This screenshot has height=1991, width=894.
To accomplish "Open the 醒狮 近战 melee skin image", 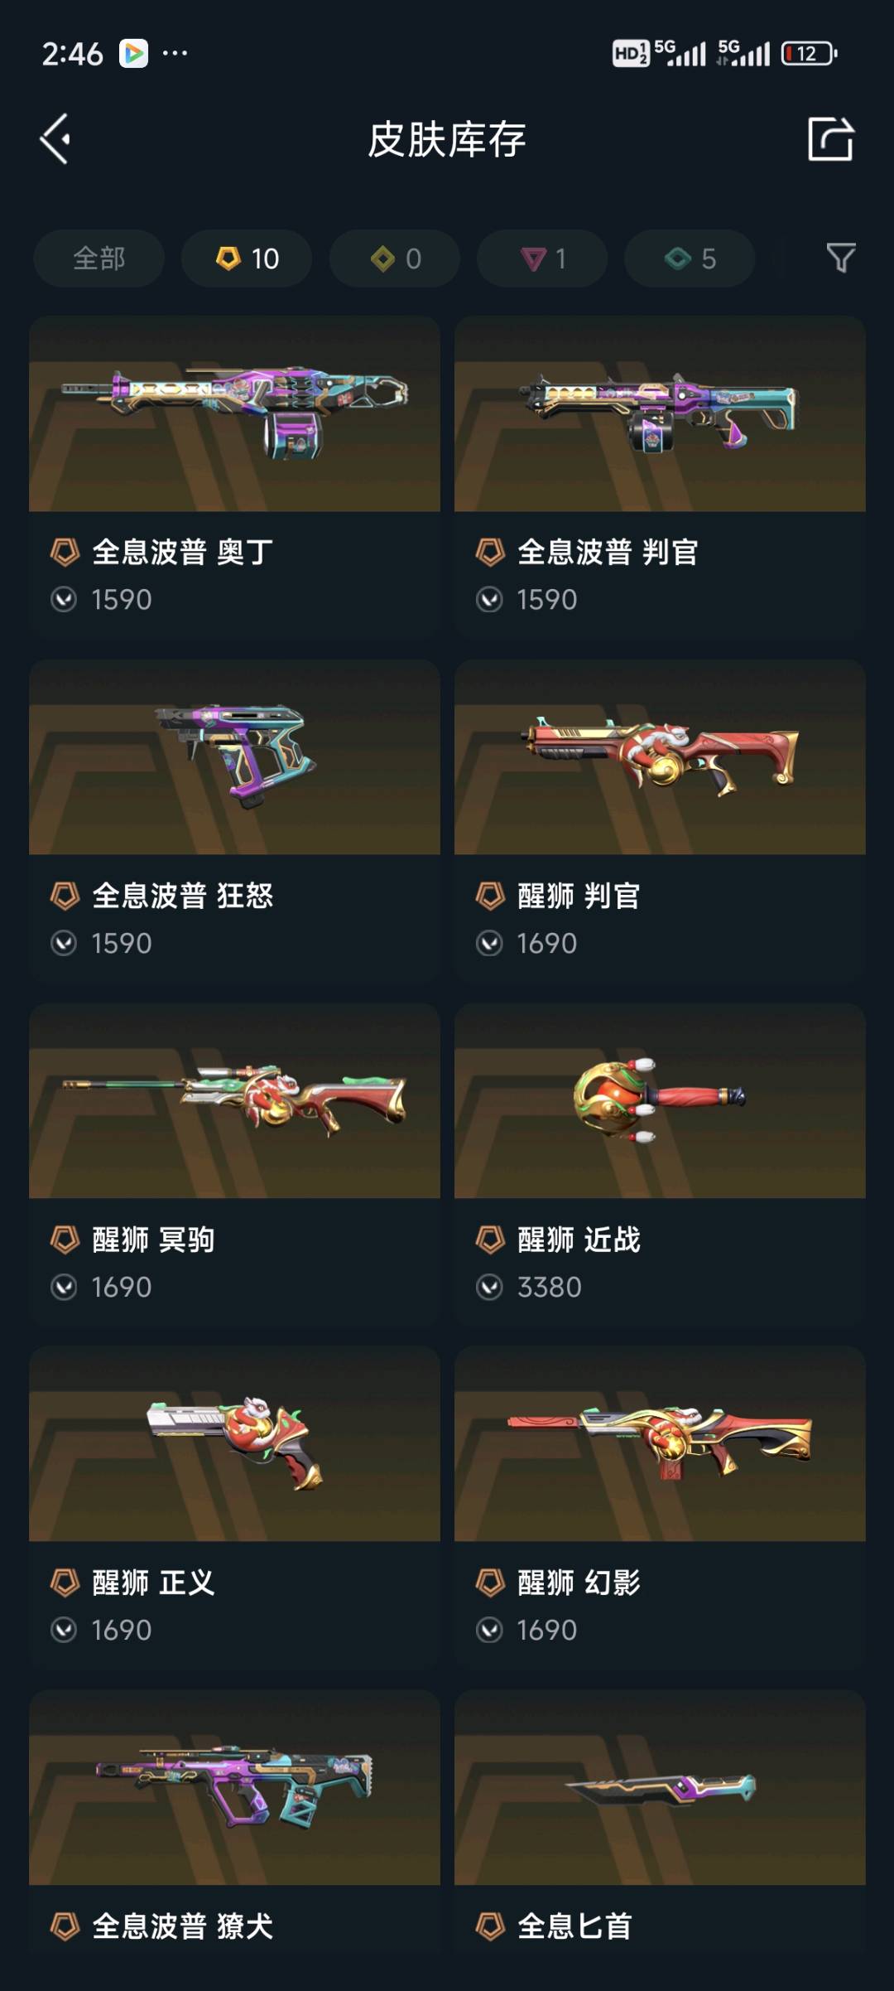I will pyautogui.click(x=660, y=1101).
